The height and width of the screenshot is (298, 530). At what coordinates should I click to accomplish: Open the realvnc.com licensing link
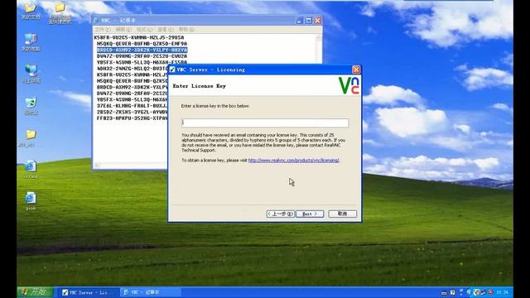(293, 160)
